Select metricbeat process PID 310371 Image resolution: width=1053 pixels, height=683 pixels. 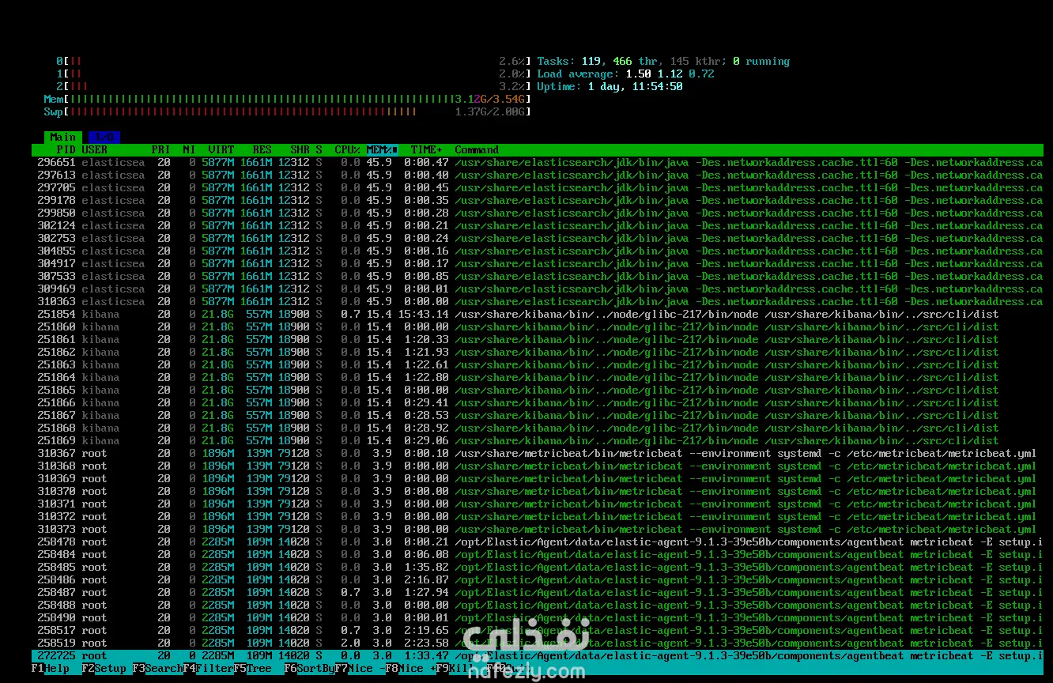click(x=538, y=504)
